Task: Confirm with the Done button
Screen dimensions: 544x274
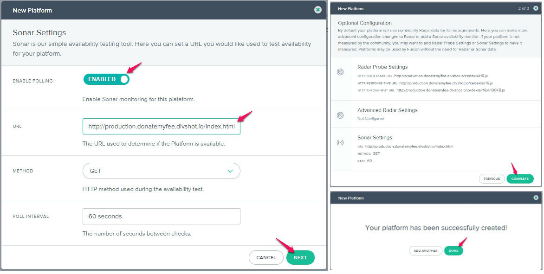Action: tap(453, 250)
